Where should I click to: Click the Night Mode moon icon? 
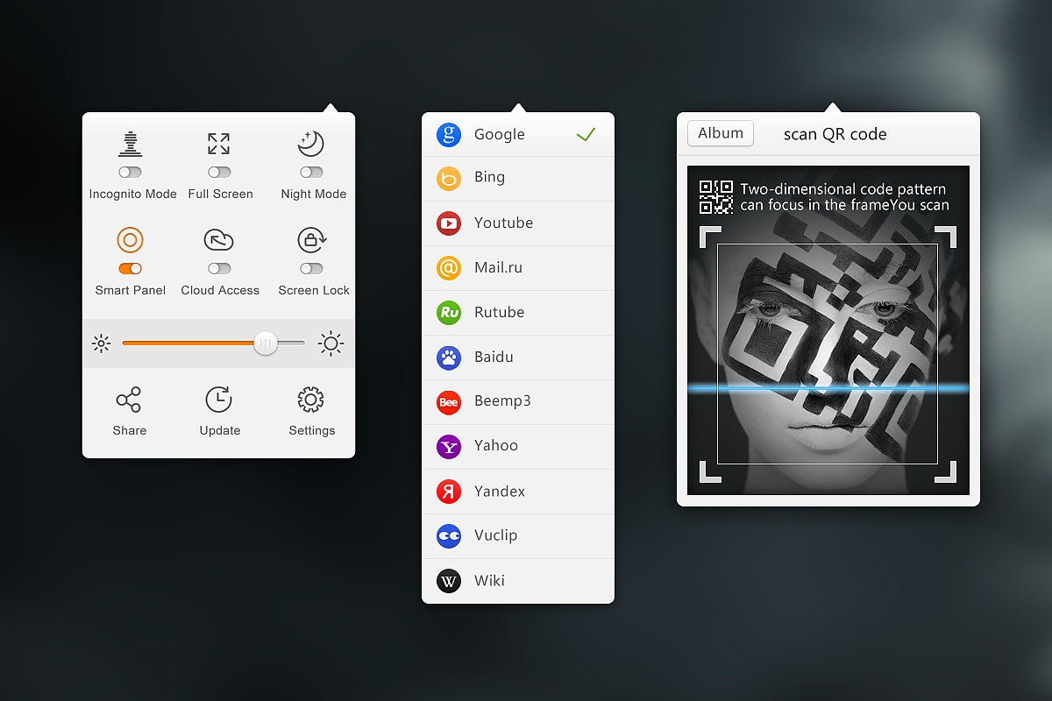311,144
